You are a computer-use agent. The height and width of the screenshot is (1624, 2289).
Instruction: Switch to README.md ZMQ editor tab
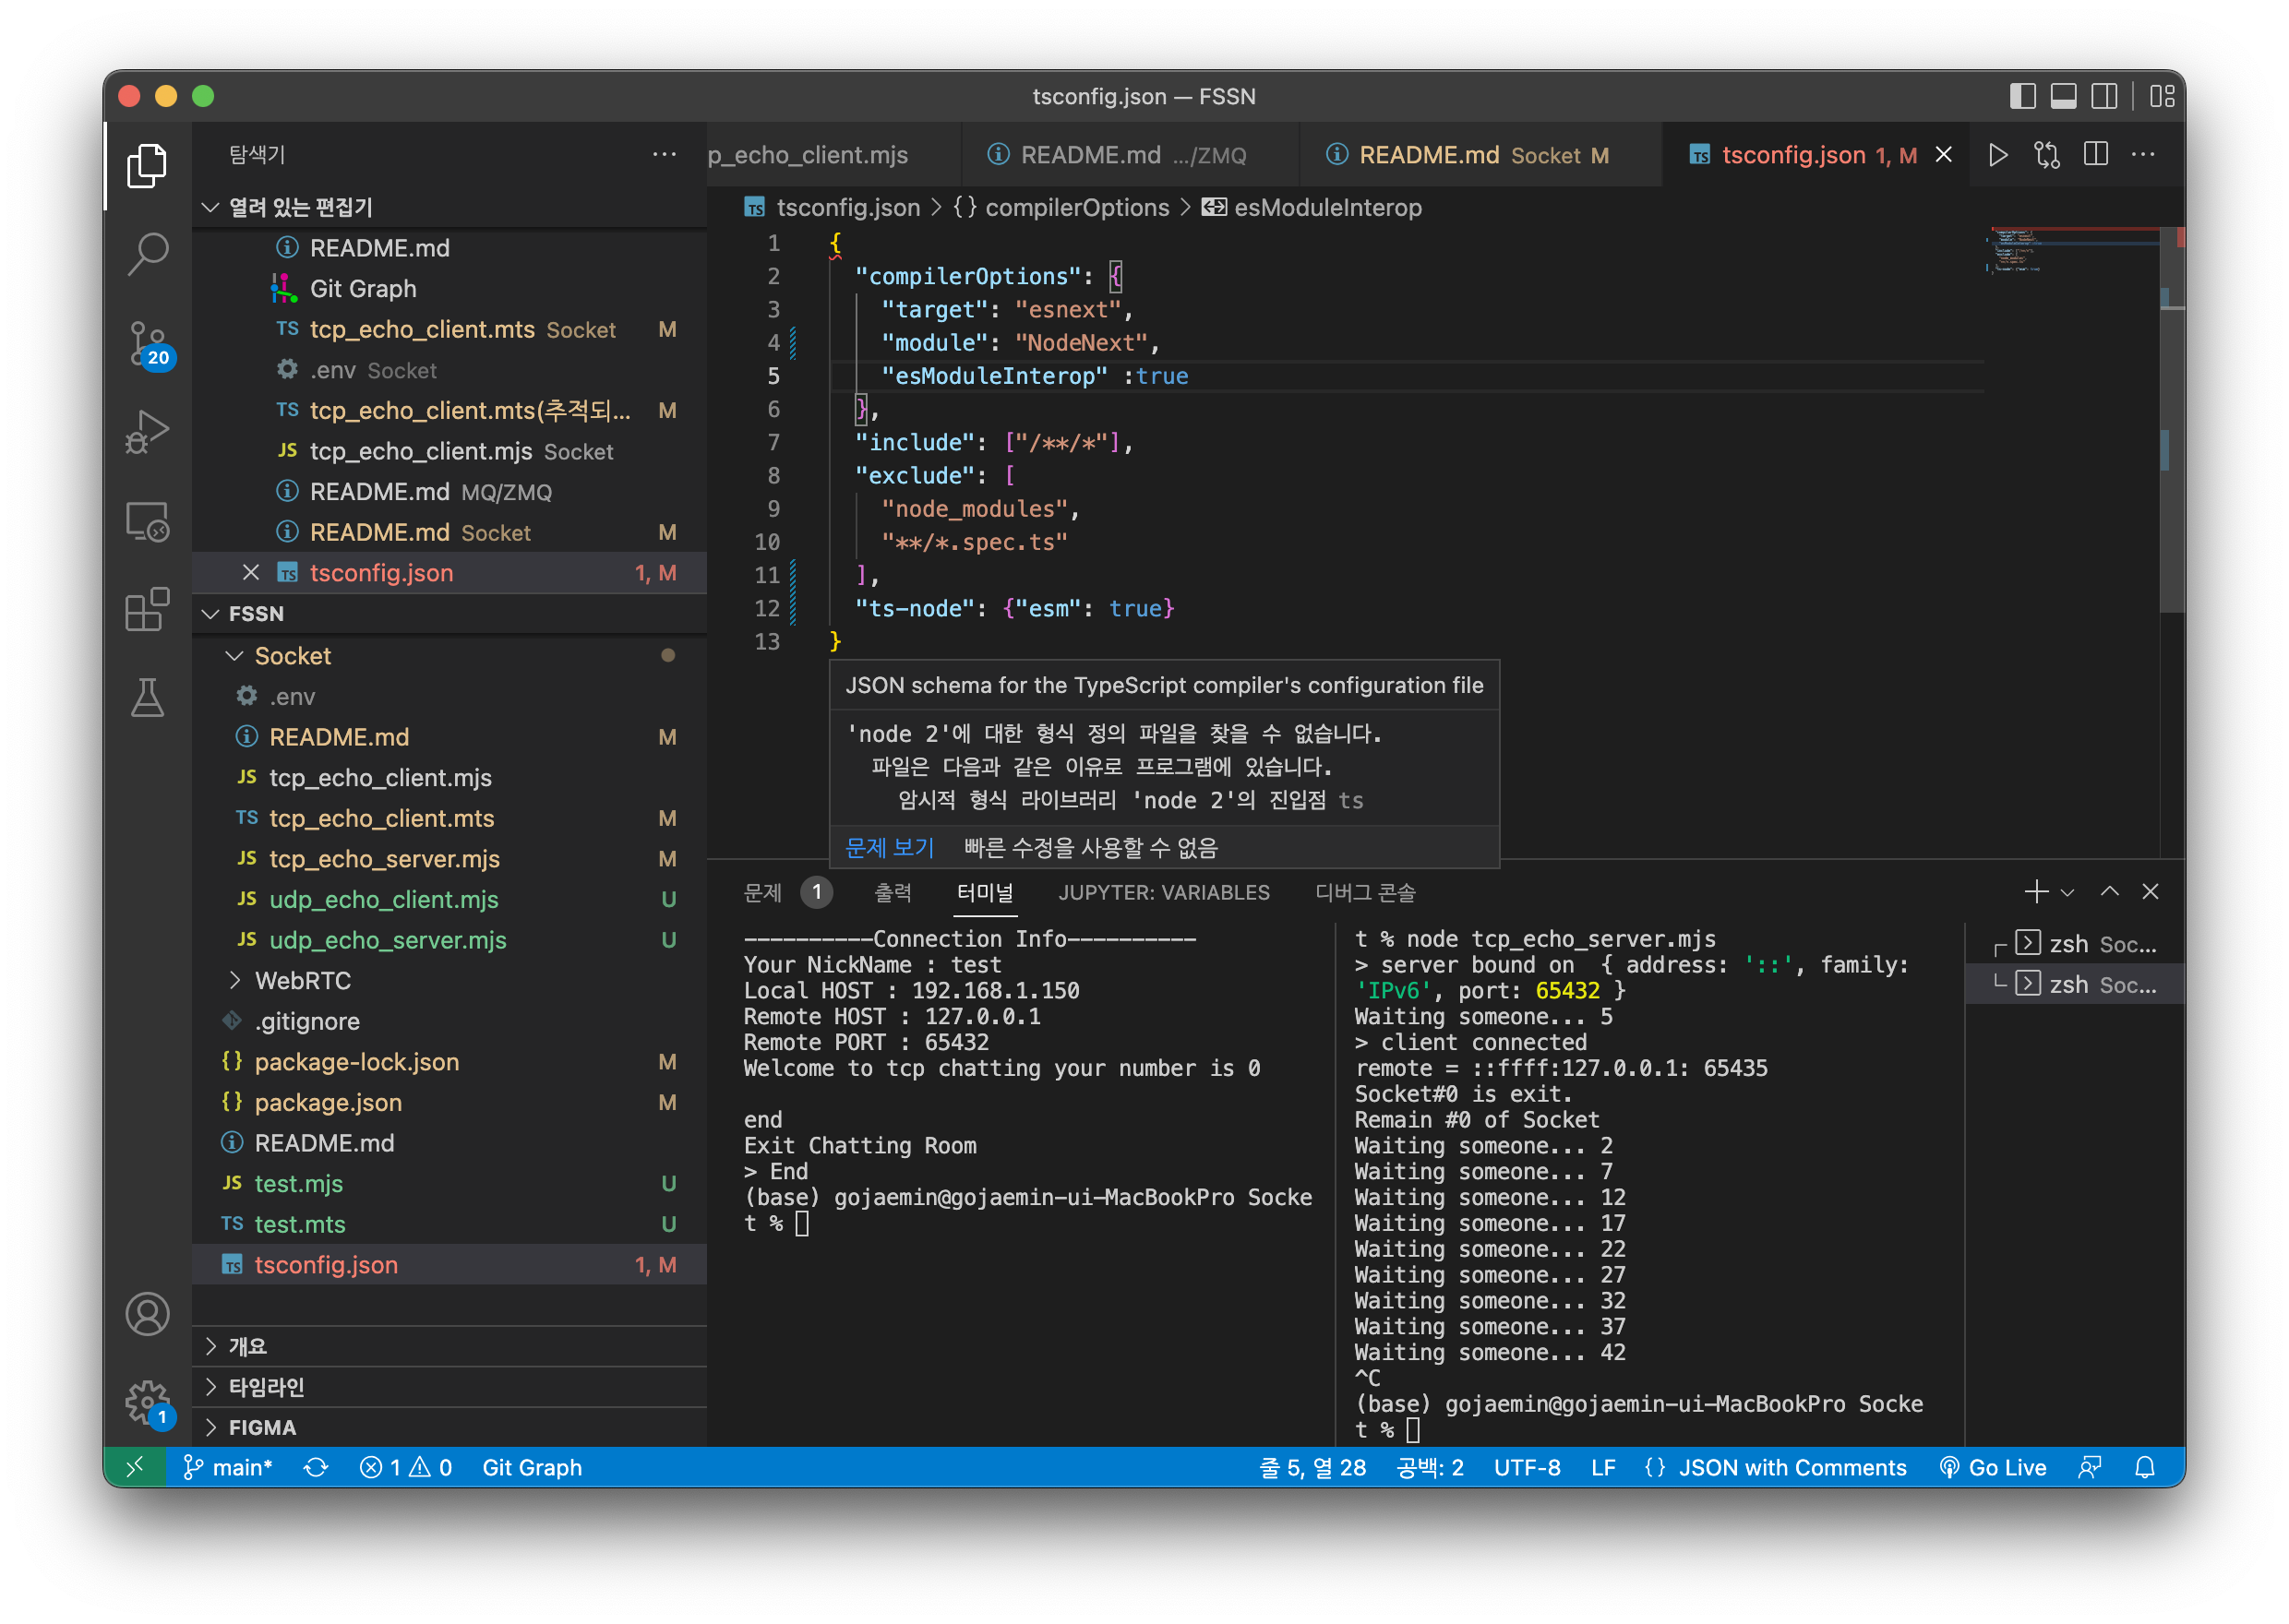tap(1132, 155)
